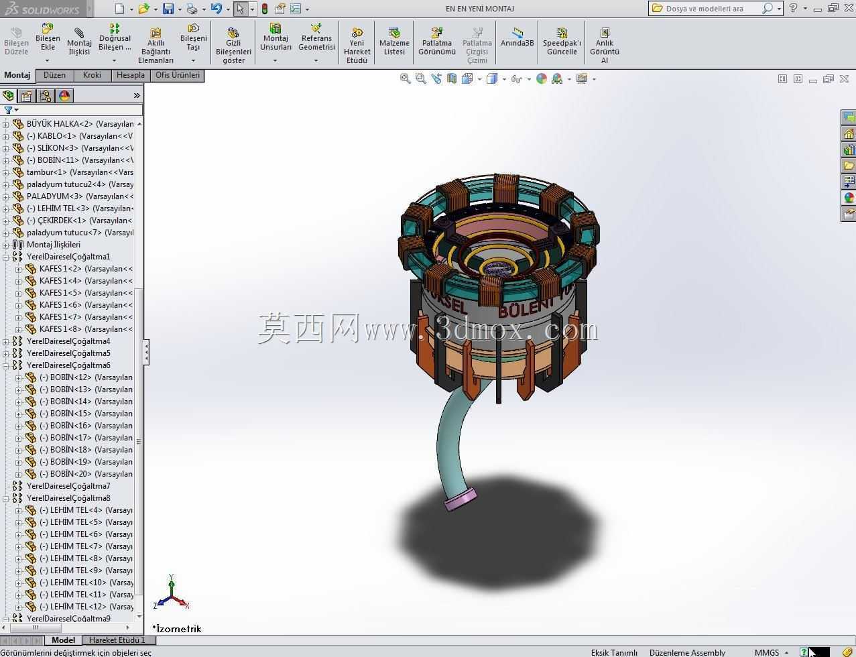
Task: Click Montaj Unsurları tool
Action: coord(276,38)
